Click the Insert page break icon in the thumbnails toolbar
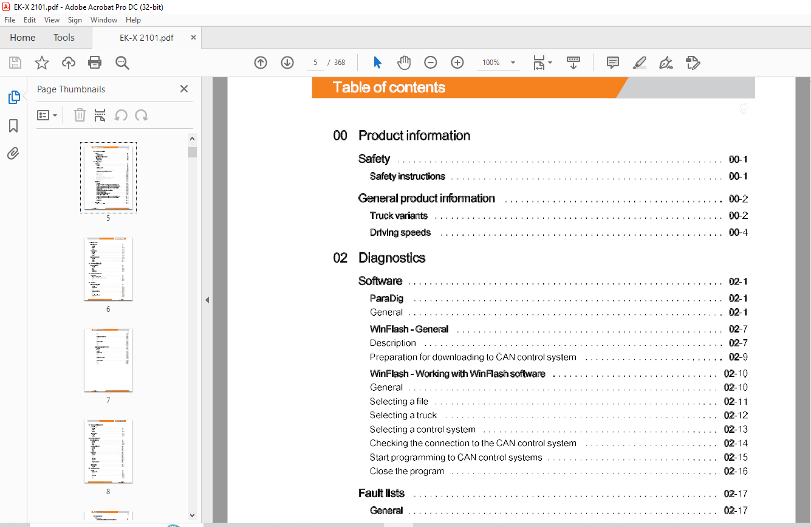811x527 pixels. pyautogui.click(x=100, y=115)
